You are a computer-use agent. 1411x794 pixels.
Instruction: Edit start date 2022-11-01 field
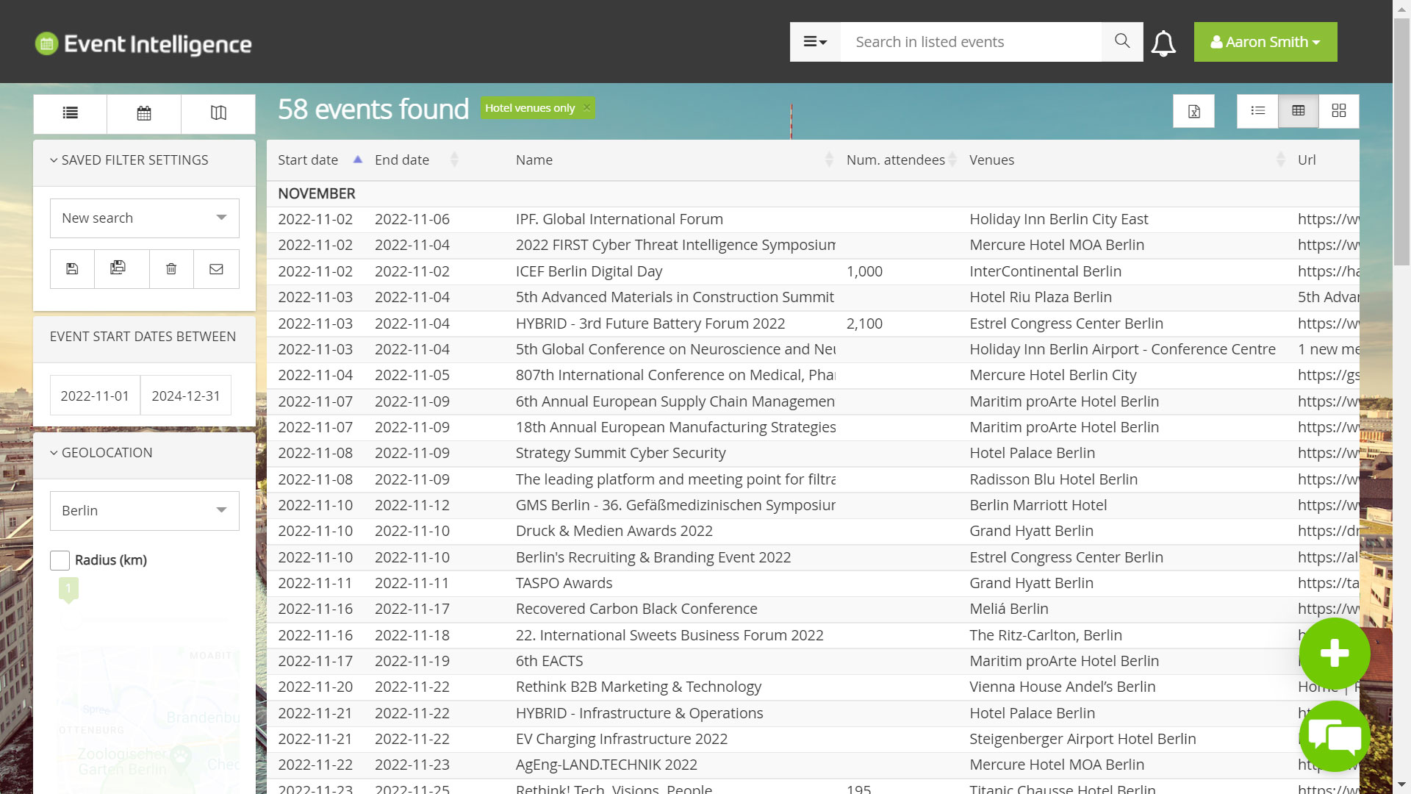[x=95, y=396]
